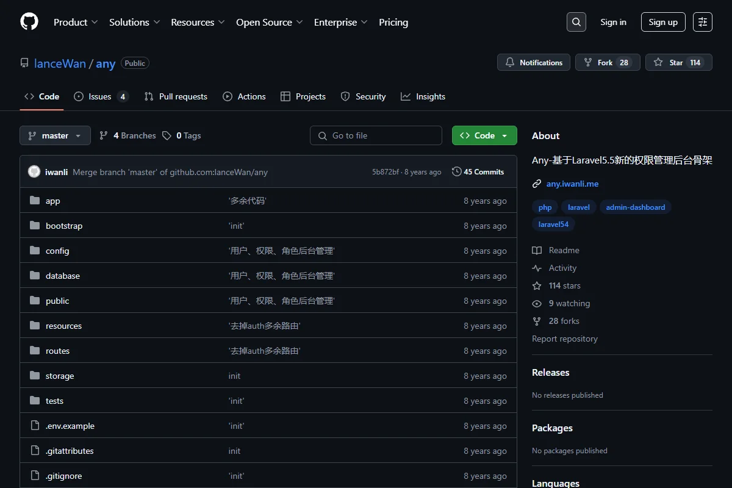Click the appearance settings icon beside Sign up
732x488 pixels.
tap(703, 22)
